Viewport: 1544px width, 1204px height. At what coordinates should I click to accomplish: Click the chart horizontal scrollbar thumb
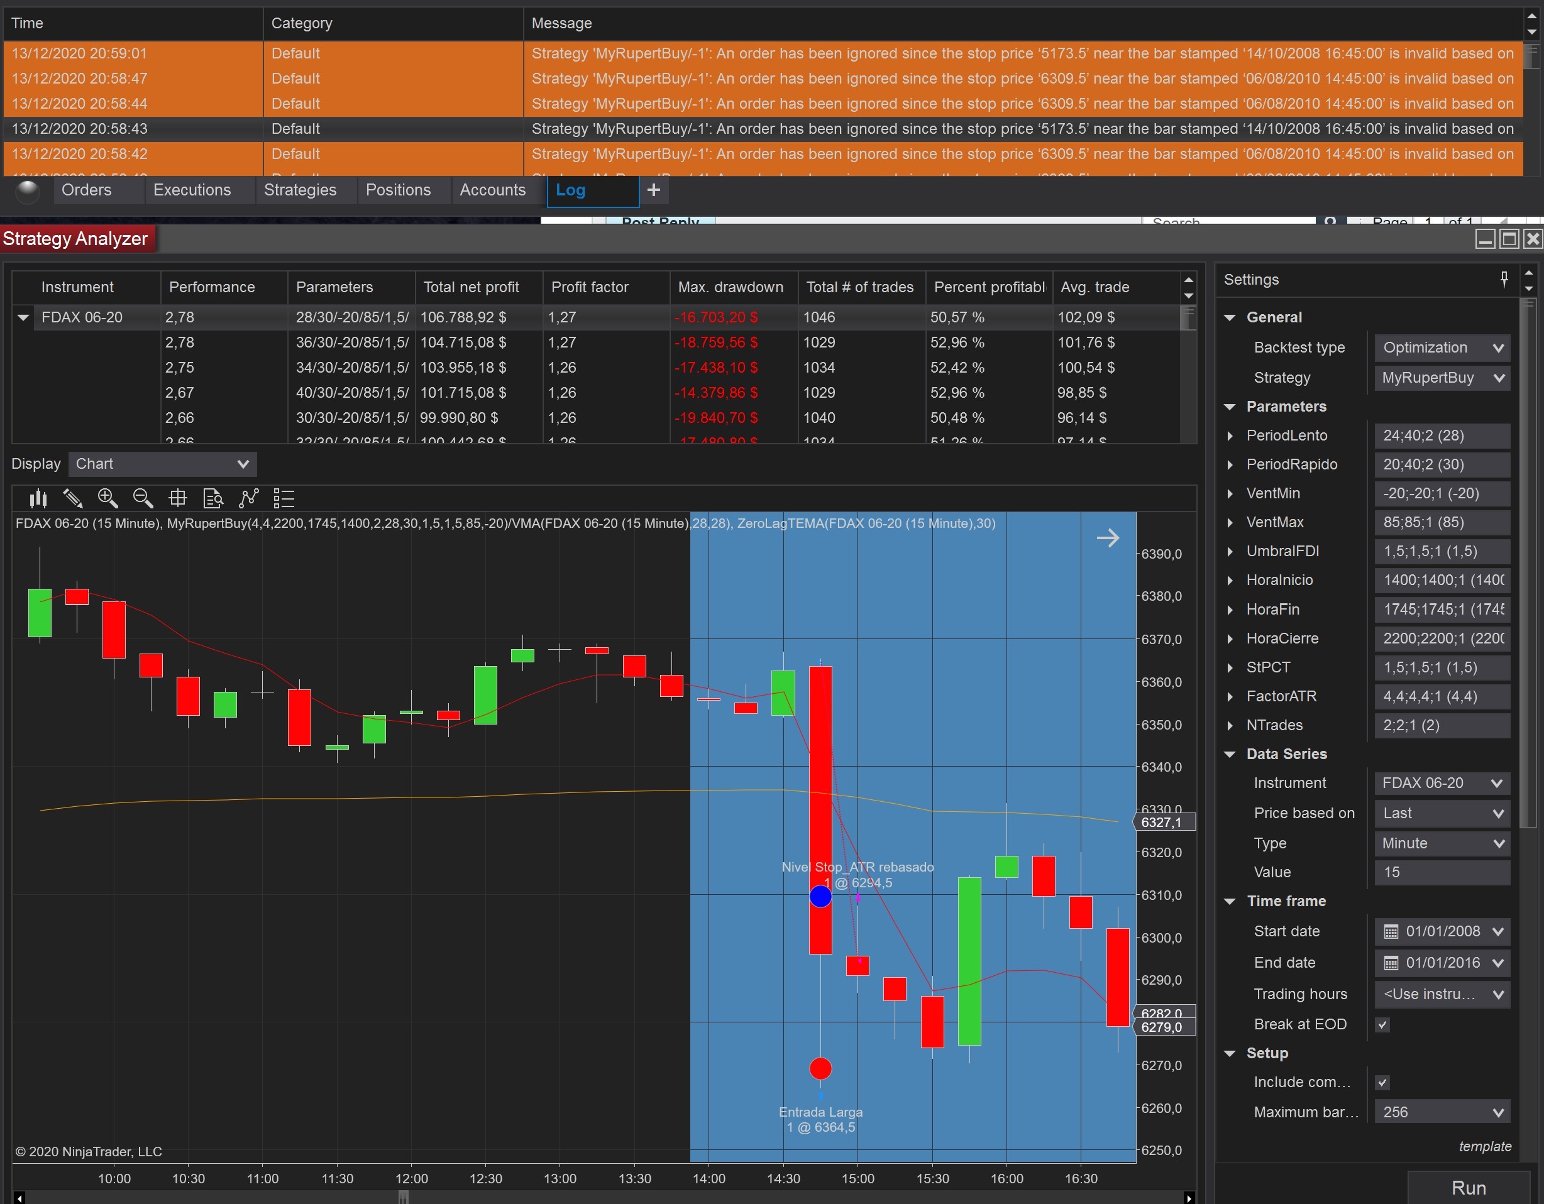tap(403, 1197)
